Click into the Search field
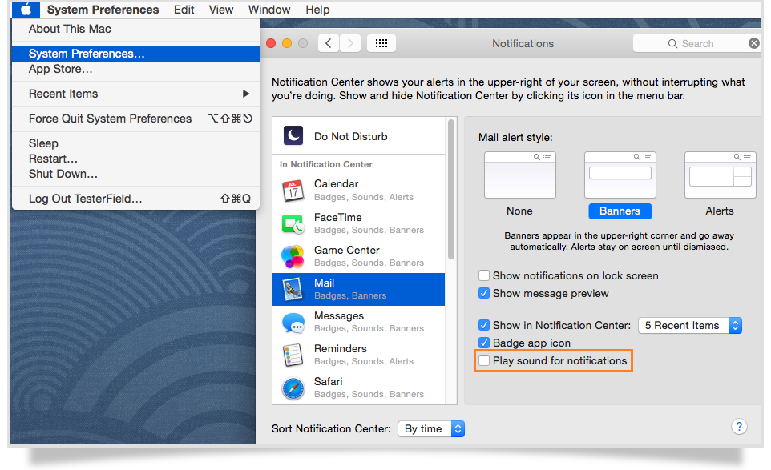This screenshot has width=771, height=470. [696, 44]
